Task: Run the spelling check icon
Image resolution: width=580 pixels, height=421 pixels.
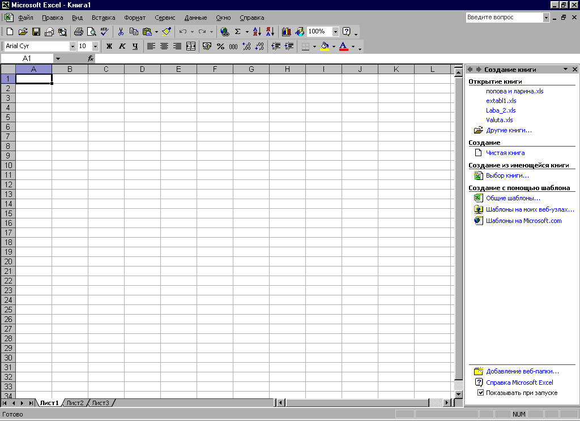Action: [x=105, y=32]
